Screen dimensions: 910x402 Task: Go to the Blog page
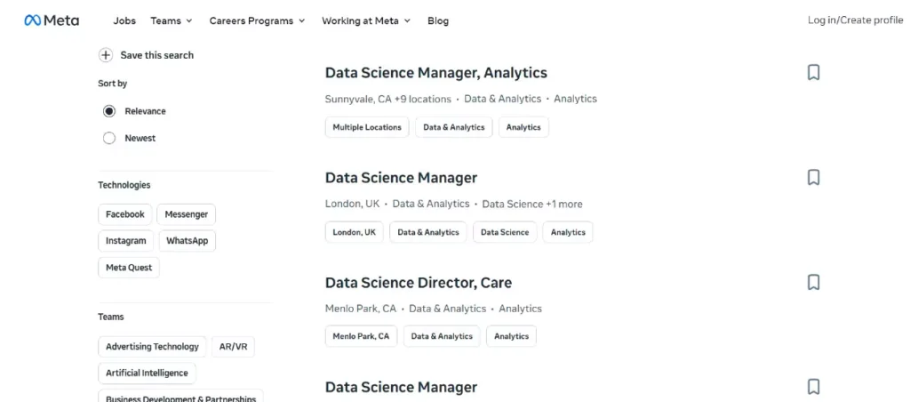click(438, 20)
